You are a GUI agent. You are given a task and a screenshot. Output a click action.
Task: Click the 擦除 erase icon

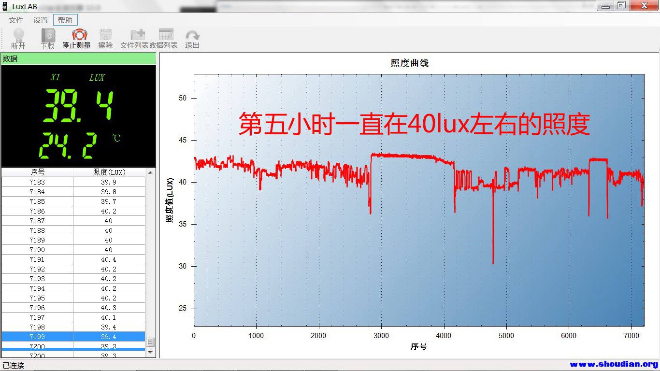tap(105, 35)
